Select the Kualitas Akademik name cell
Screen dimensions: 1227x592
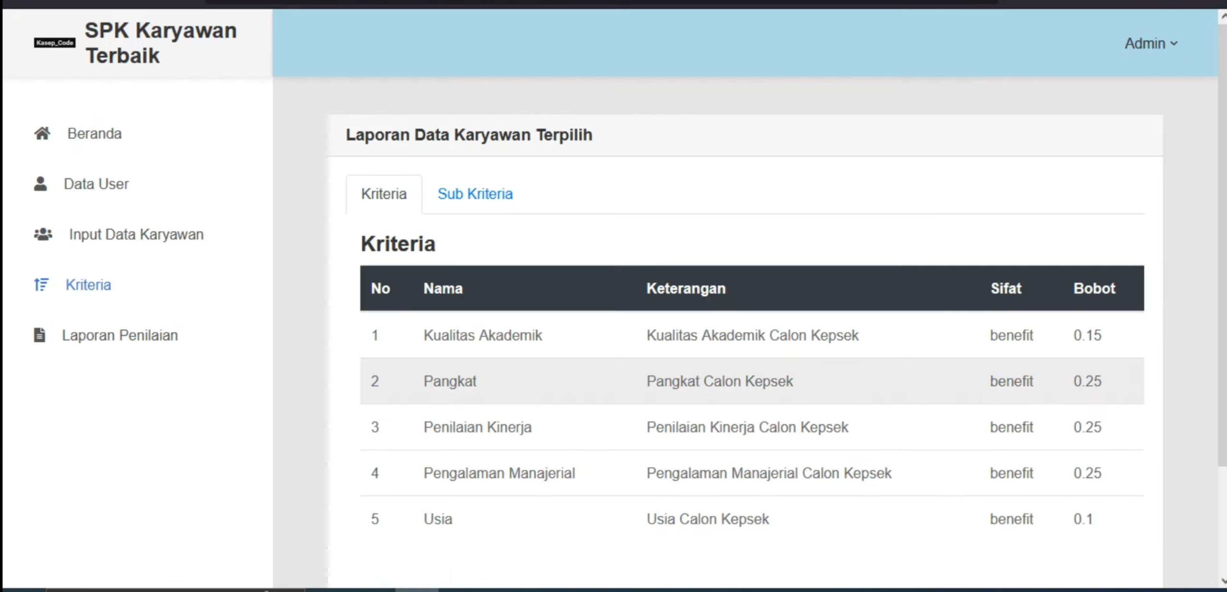(482, 335)
